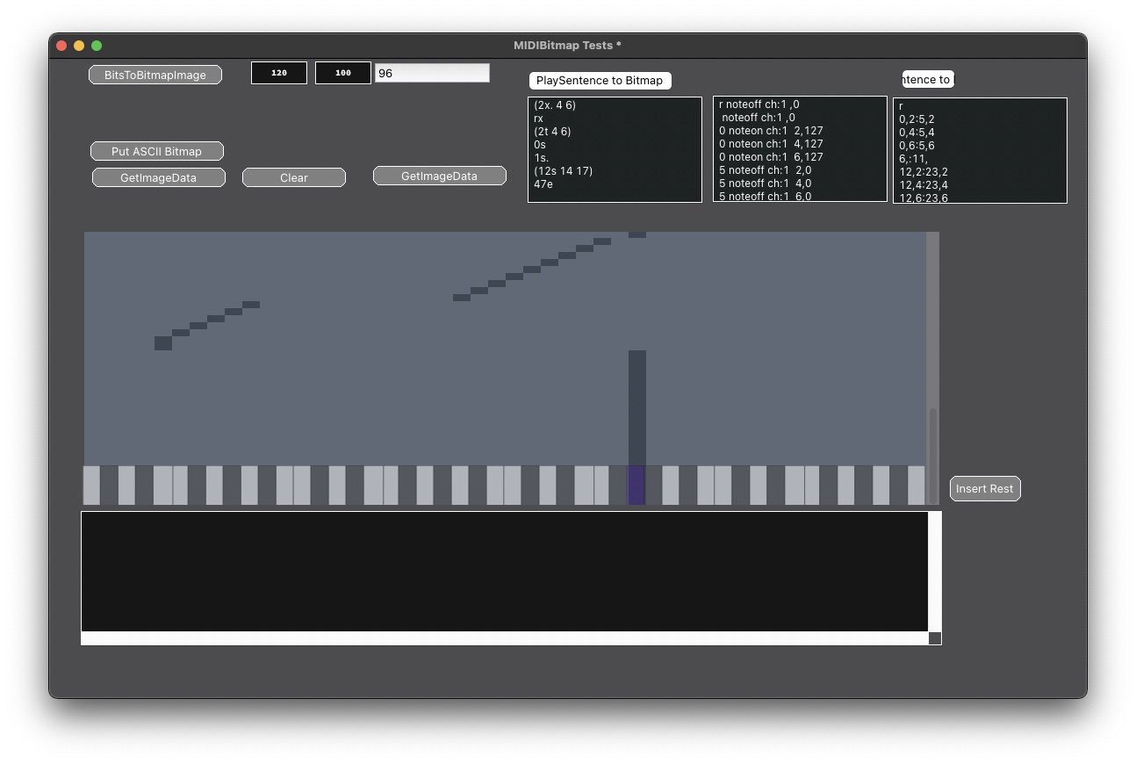The width and height of the screenshot is (1136, 763).
Task: Minimize the MIDIBitmap Tests window with yellow button
Action: 79,46
